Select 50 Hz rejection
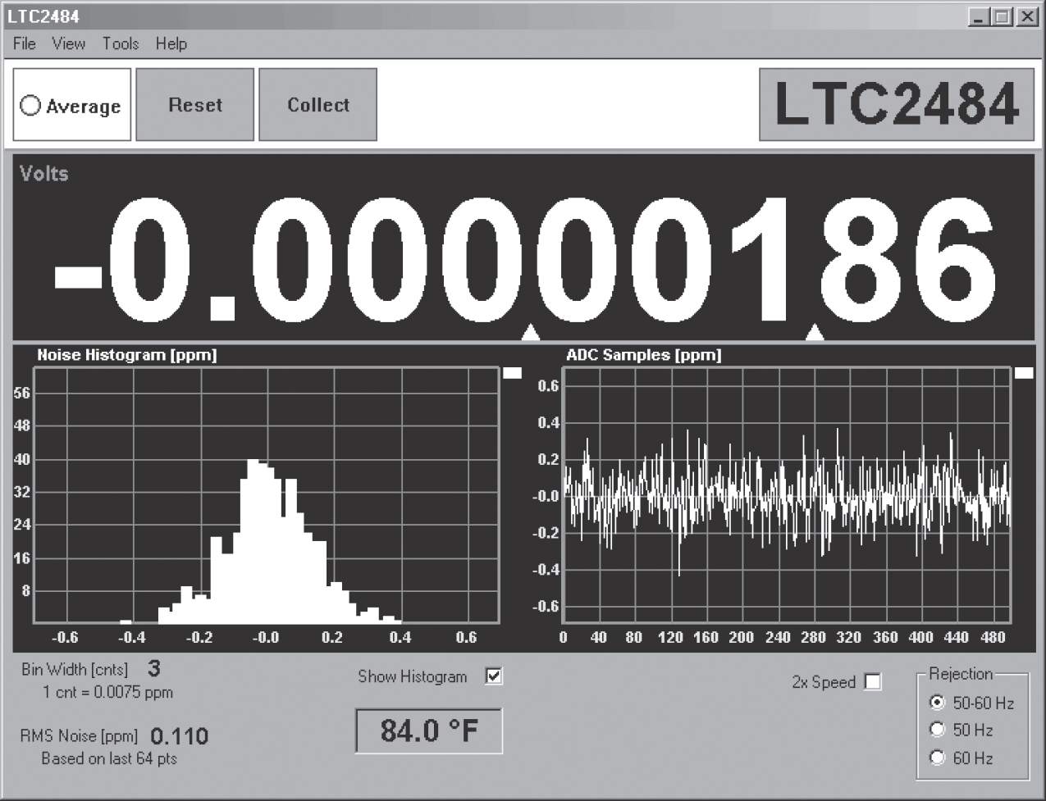 tap(937, 729)
